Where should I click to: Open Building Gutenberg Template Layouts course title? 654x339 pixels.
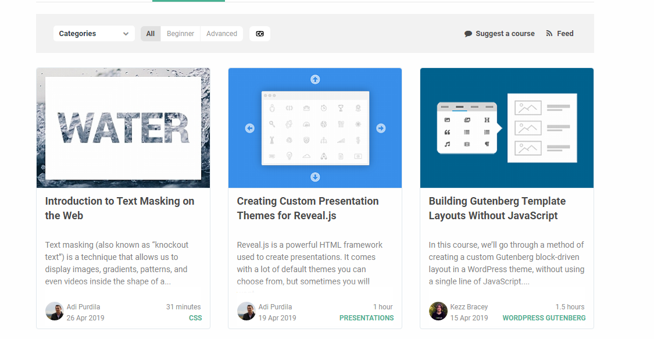[497, 208]
